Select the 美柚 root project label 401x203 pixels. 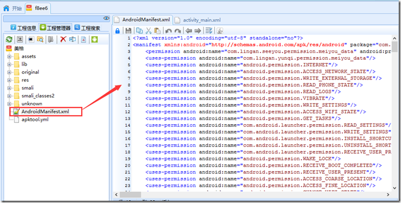tap(19, 48)
